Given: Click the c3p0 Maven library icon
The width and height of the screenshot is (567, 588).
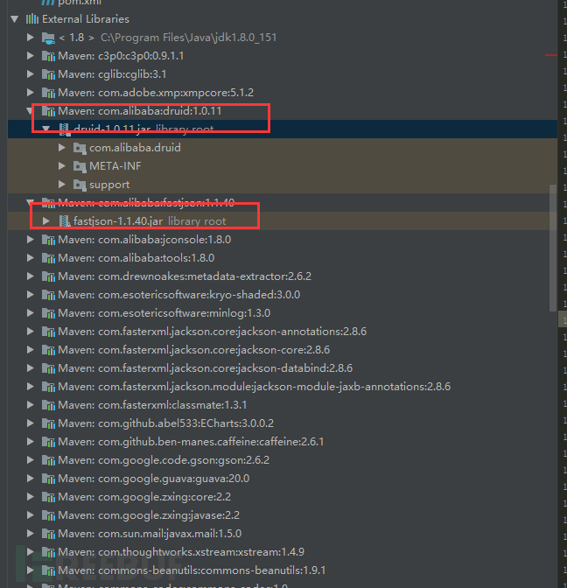Looking at the screenshot, I should pos(48,56).
